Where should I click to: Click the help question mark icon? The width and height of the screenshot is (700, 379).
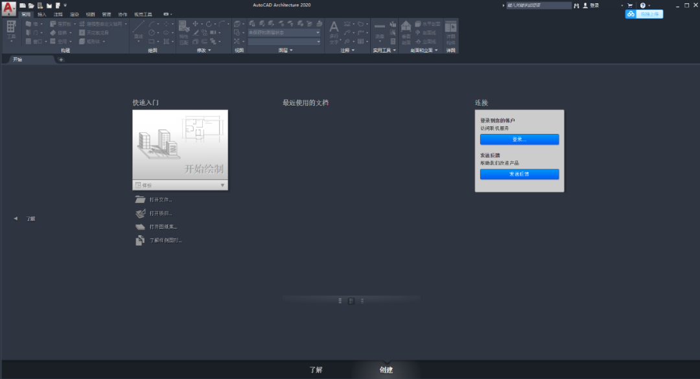(642, 5)
